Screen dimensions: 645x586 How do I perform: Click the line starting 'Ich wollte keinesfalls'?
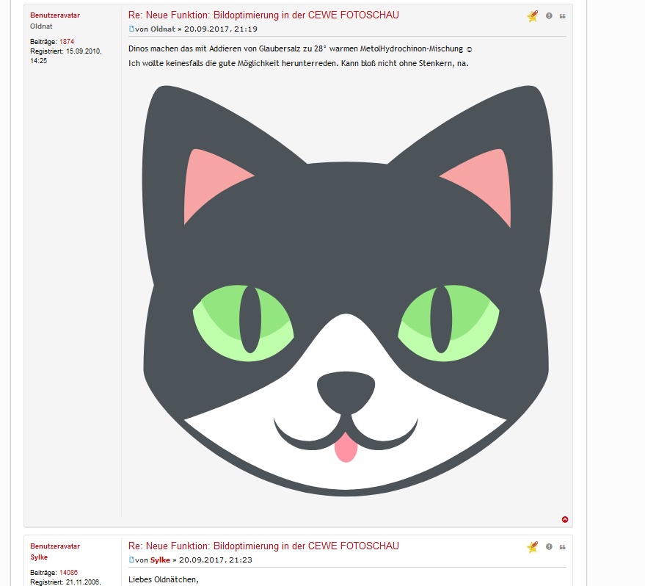pyautogui.click(x=298, y=63)
